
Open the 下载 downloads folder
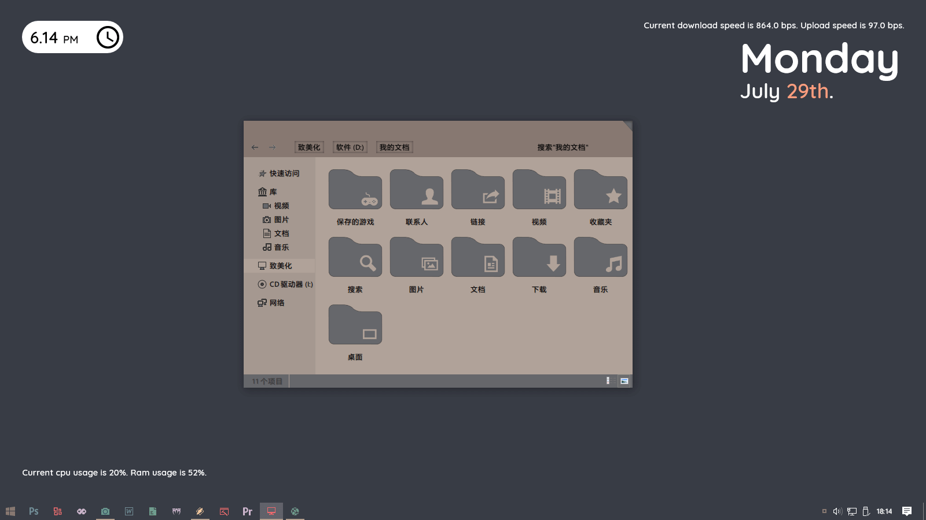539,258
